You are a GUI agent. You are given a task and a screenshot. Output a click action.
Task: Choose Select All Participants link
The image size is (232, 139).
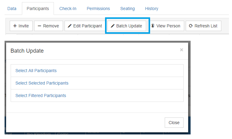[x=36, y=71]
